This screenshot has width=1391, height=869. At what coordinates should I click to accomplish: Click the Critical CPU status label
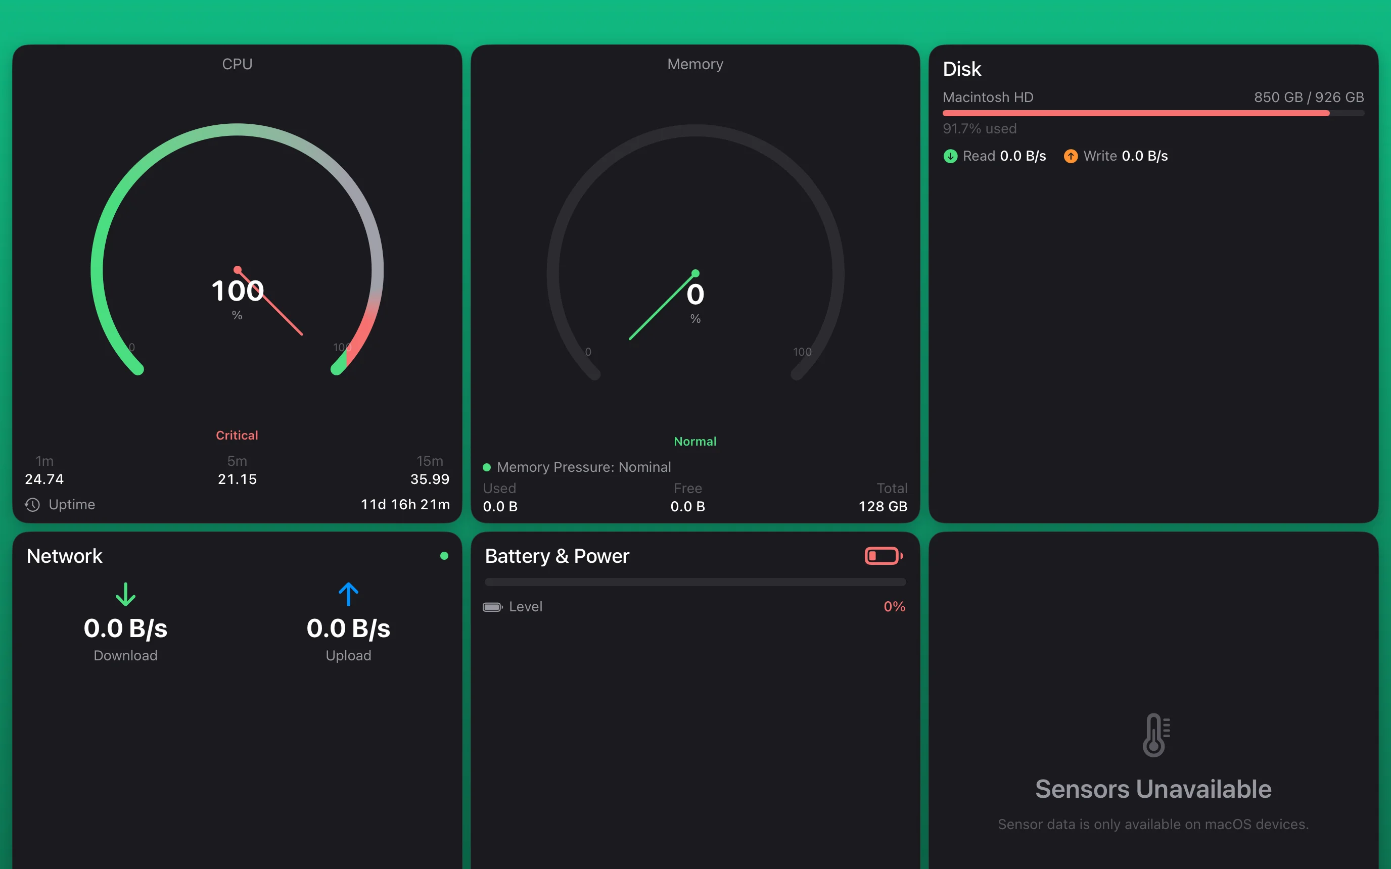coord(237,435)
